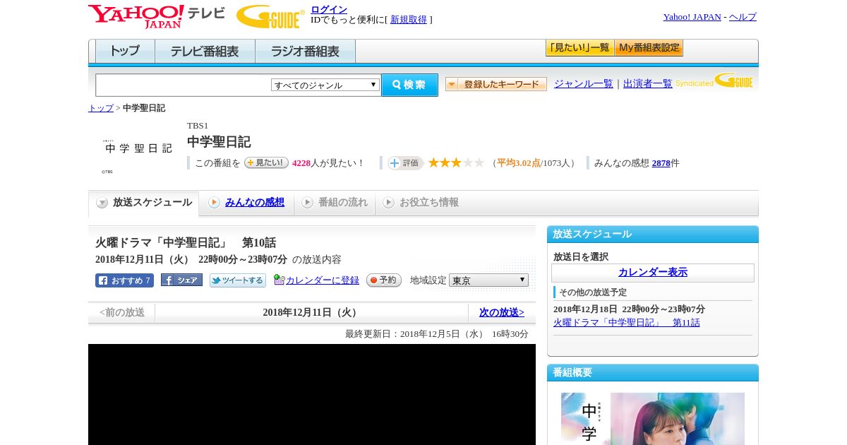This screenshot has width=847, height=445.
Task: Click the calendar icon before カレンダーに登録
Action: 279,280
